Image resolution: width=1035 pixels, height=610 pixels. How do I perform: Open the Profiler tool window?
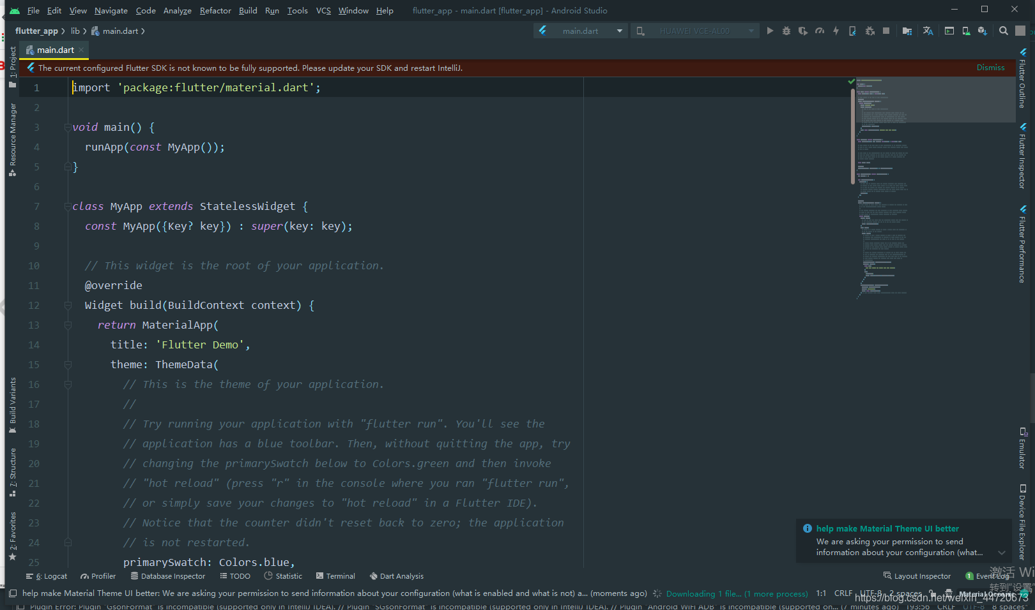point(98,576)
